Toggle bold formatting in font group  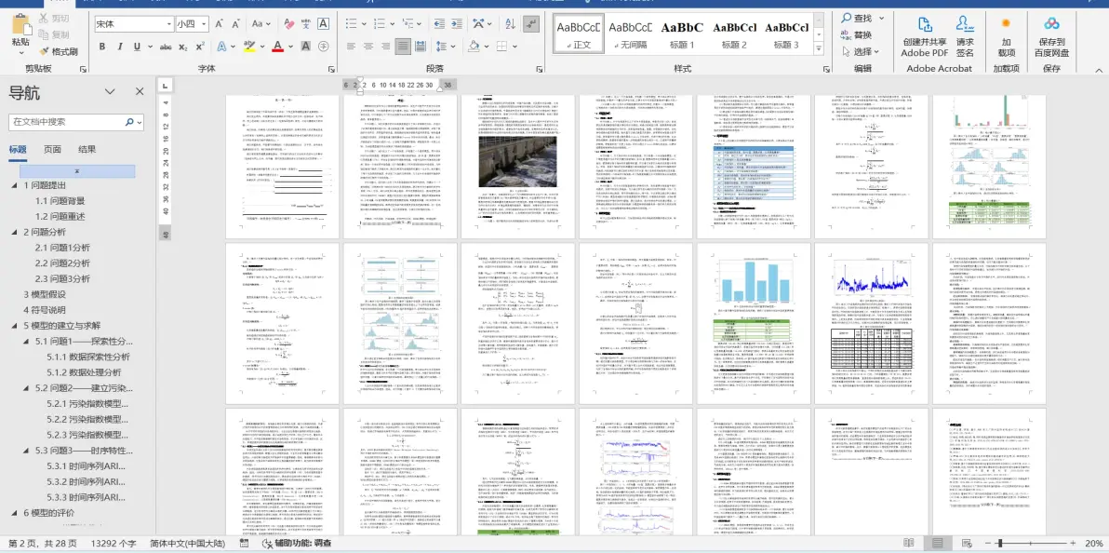101,47
